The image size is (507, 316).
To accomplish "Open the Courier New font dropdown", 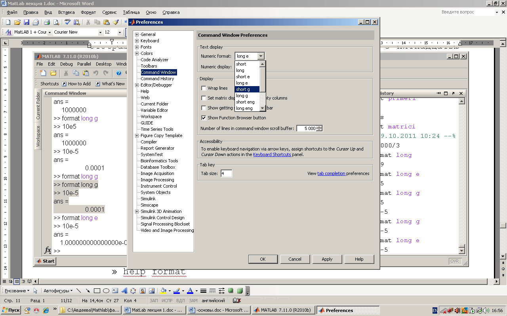I will coord(100,32).
